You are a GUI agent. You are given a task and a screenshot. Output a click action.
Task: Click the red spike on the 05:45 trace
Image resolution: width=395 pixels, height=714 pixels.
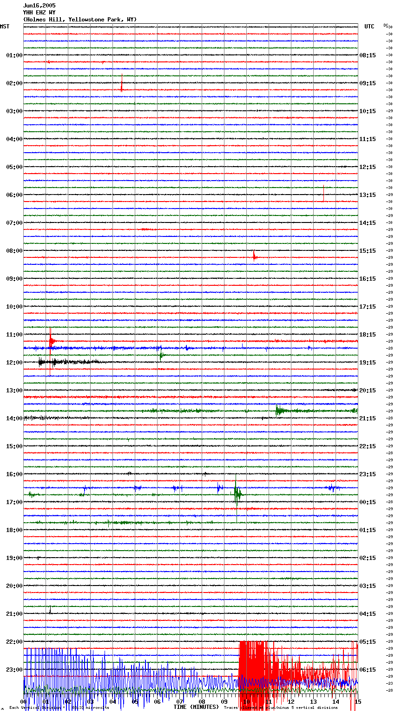tap(323, 193)
